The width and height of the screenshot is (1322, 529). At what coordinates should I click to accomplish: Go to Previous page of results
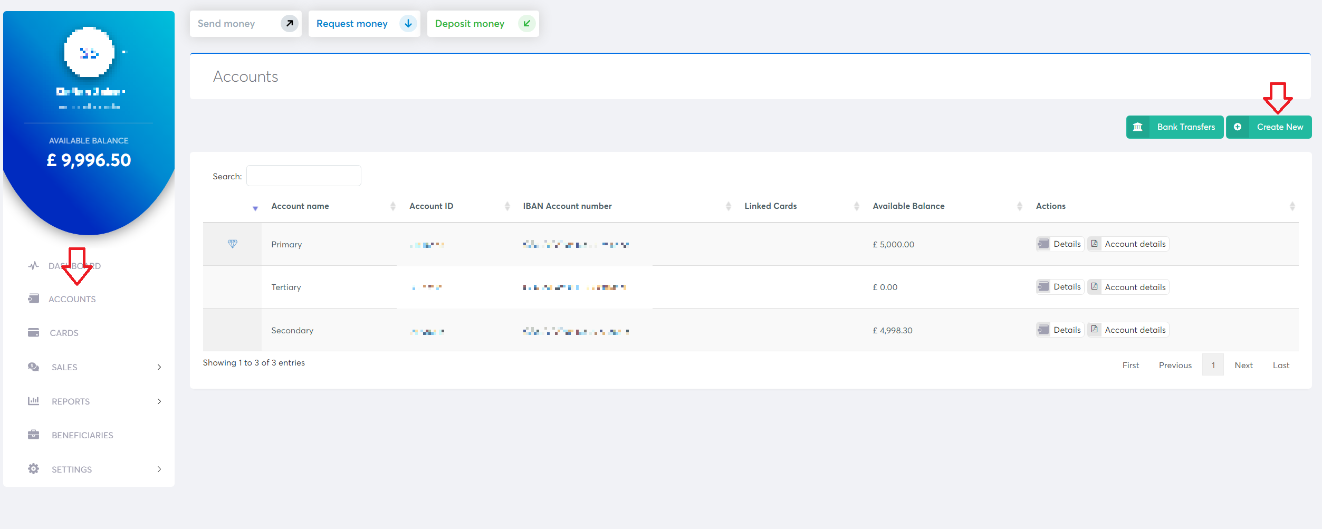point(1175,365)
